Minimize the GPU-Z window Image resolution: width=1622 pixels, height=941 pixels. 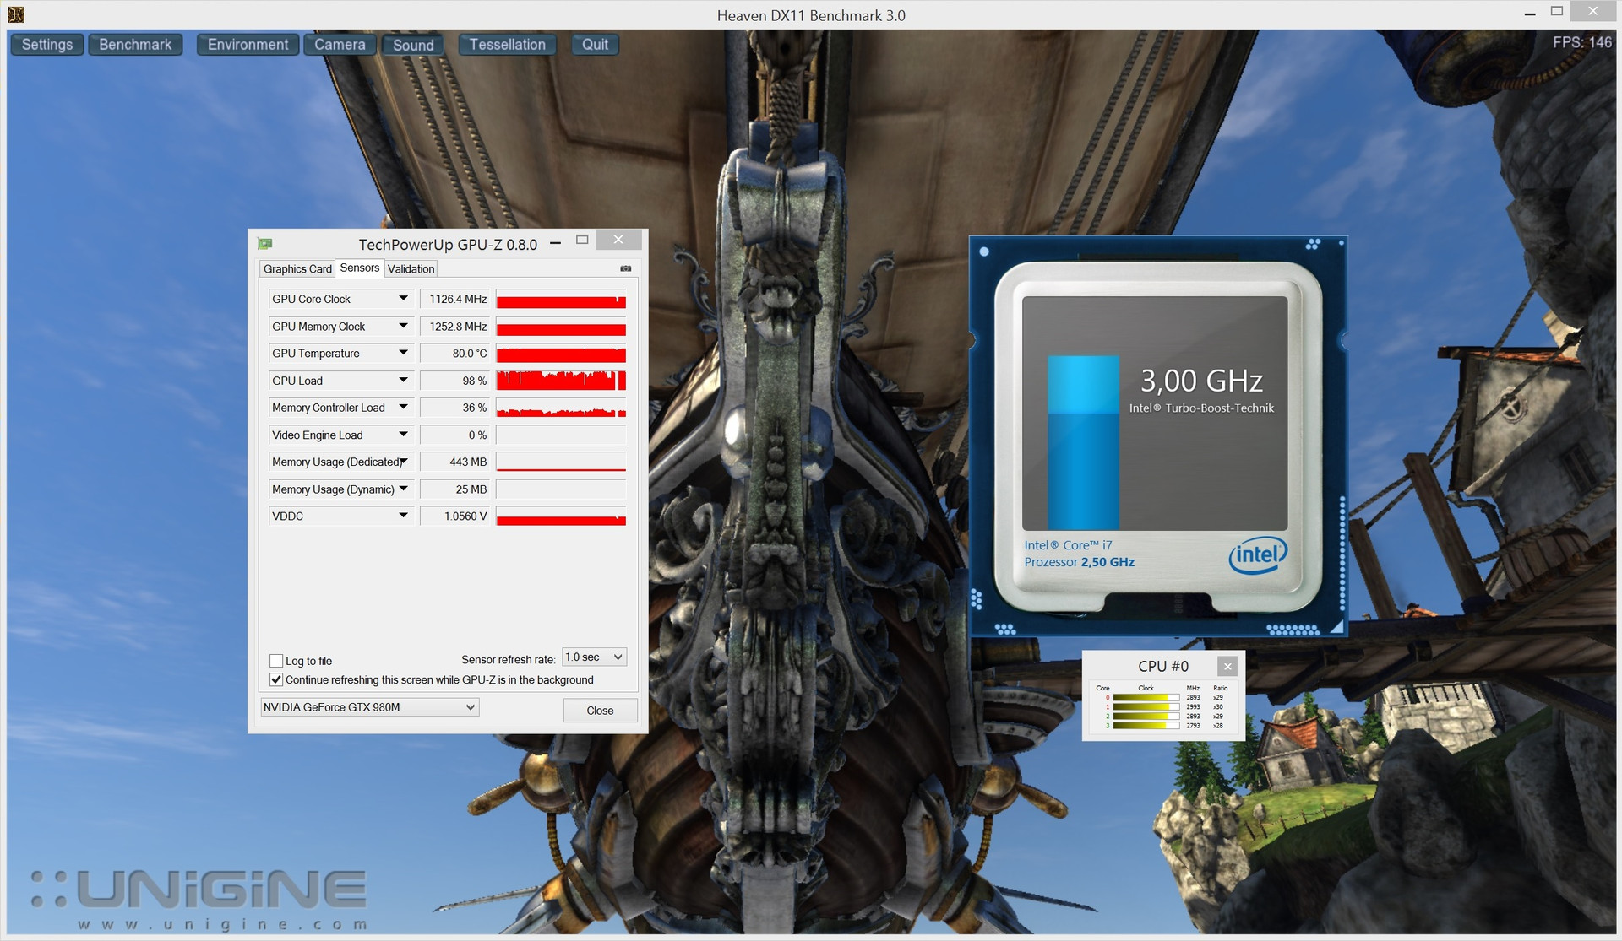click(x=555, y=242)
